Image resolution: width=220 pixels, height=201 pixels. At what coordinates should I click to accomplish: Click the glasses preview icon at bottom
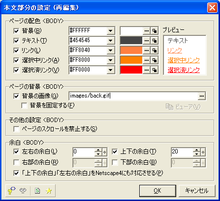pyautogui.click(x=23, y=191)
